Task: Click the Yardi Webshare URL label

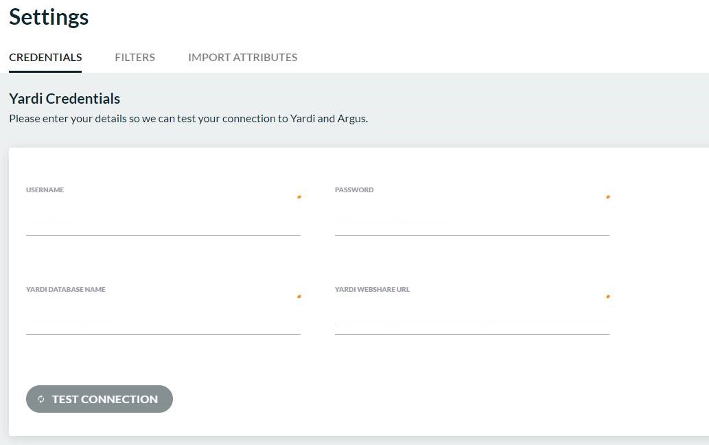Action: point(372,290)
